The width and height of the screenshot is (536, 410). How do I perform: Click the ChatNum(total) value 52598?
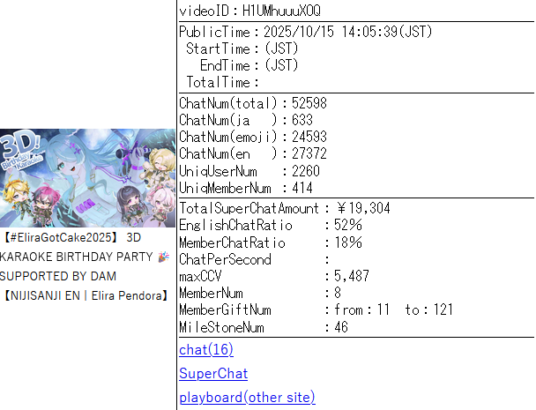point(309,103)
